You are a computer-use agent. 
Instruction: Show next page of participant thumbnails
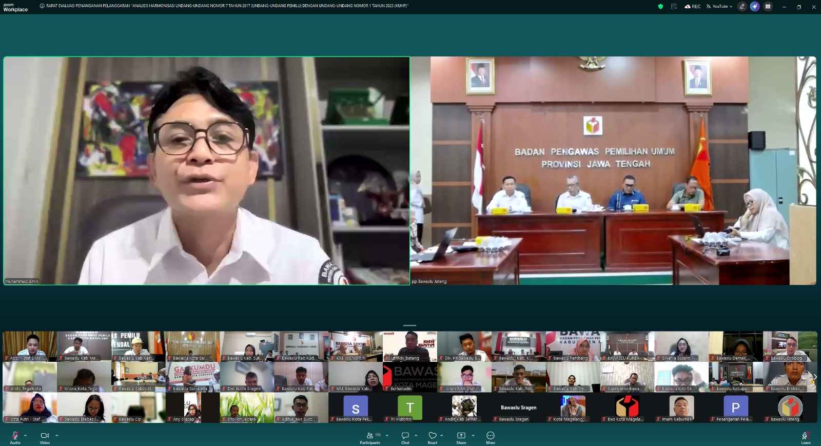click(x=815, y=377)
